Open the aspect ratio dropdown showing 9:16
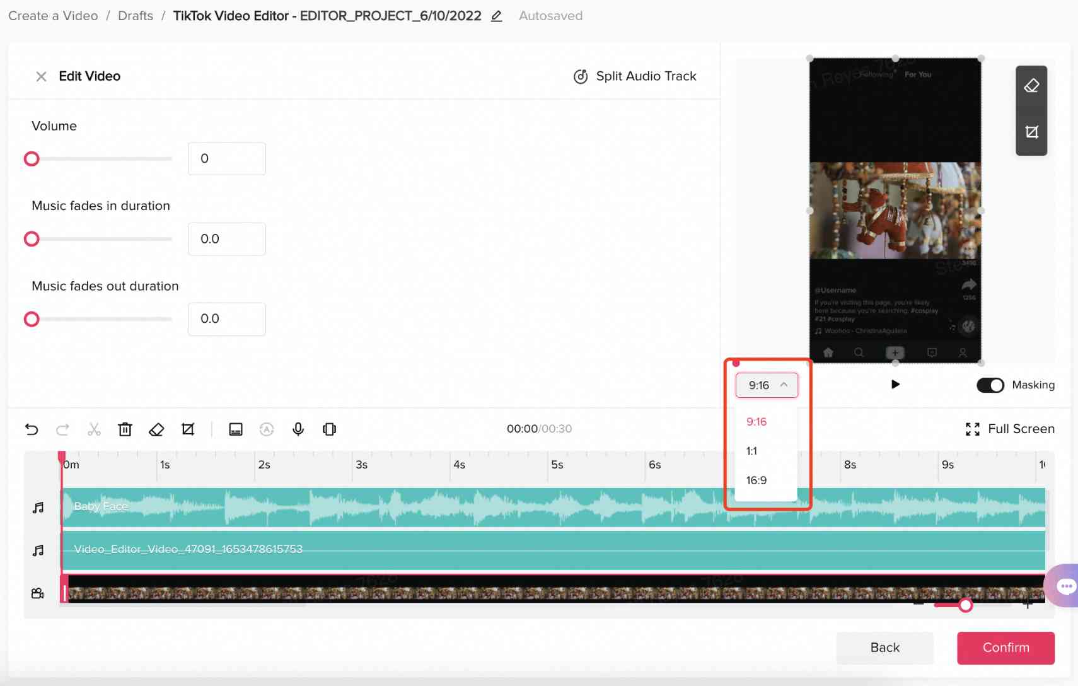 click(766, 385)
